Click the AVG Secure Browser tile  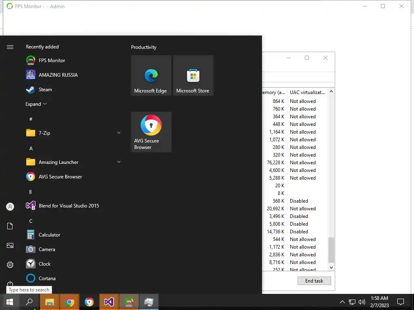[x=151, y=132]
